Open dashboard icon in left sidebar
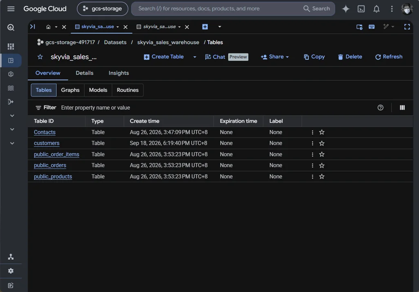Viewport: 419px width, 292px height. click(x=11, y=47)
